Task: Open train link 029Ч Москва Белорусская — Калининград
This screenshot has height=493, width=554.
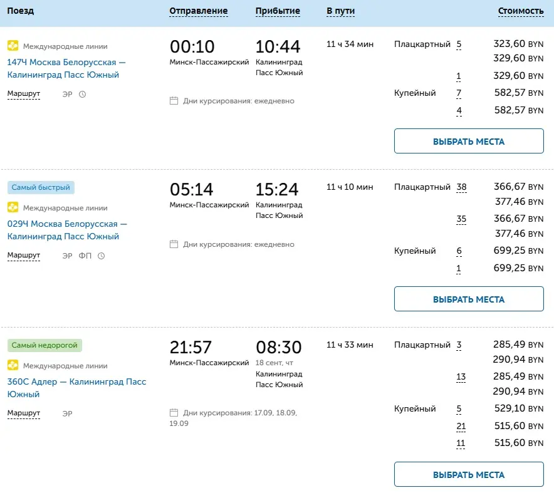Action: [x=66, y=230]
